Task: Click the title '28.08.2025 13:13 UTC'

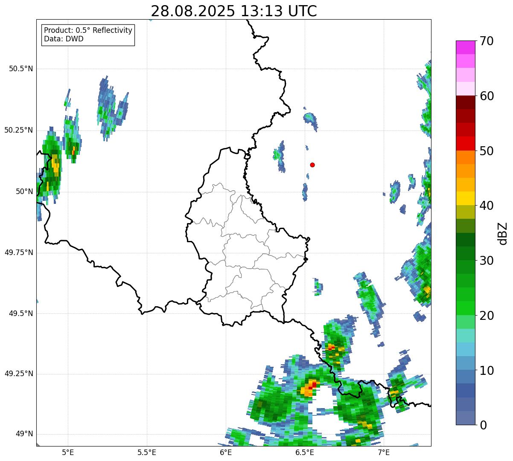Action: pyautogui.click(x=234, y=11)
